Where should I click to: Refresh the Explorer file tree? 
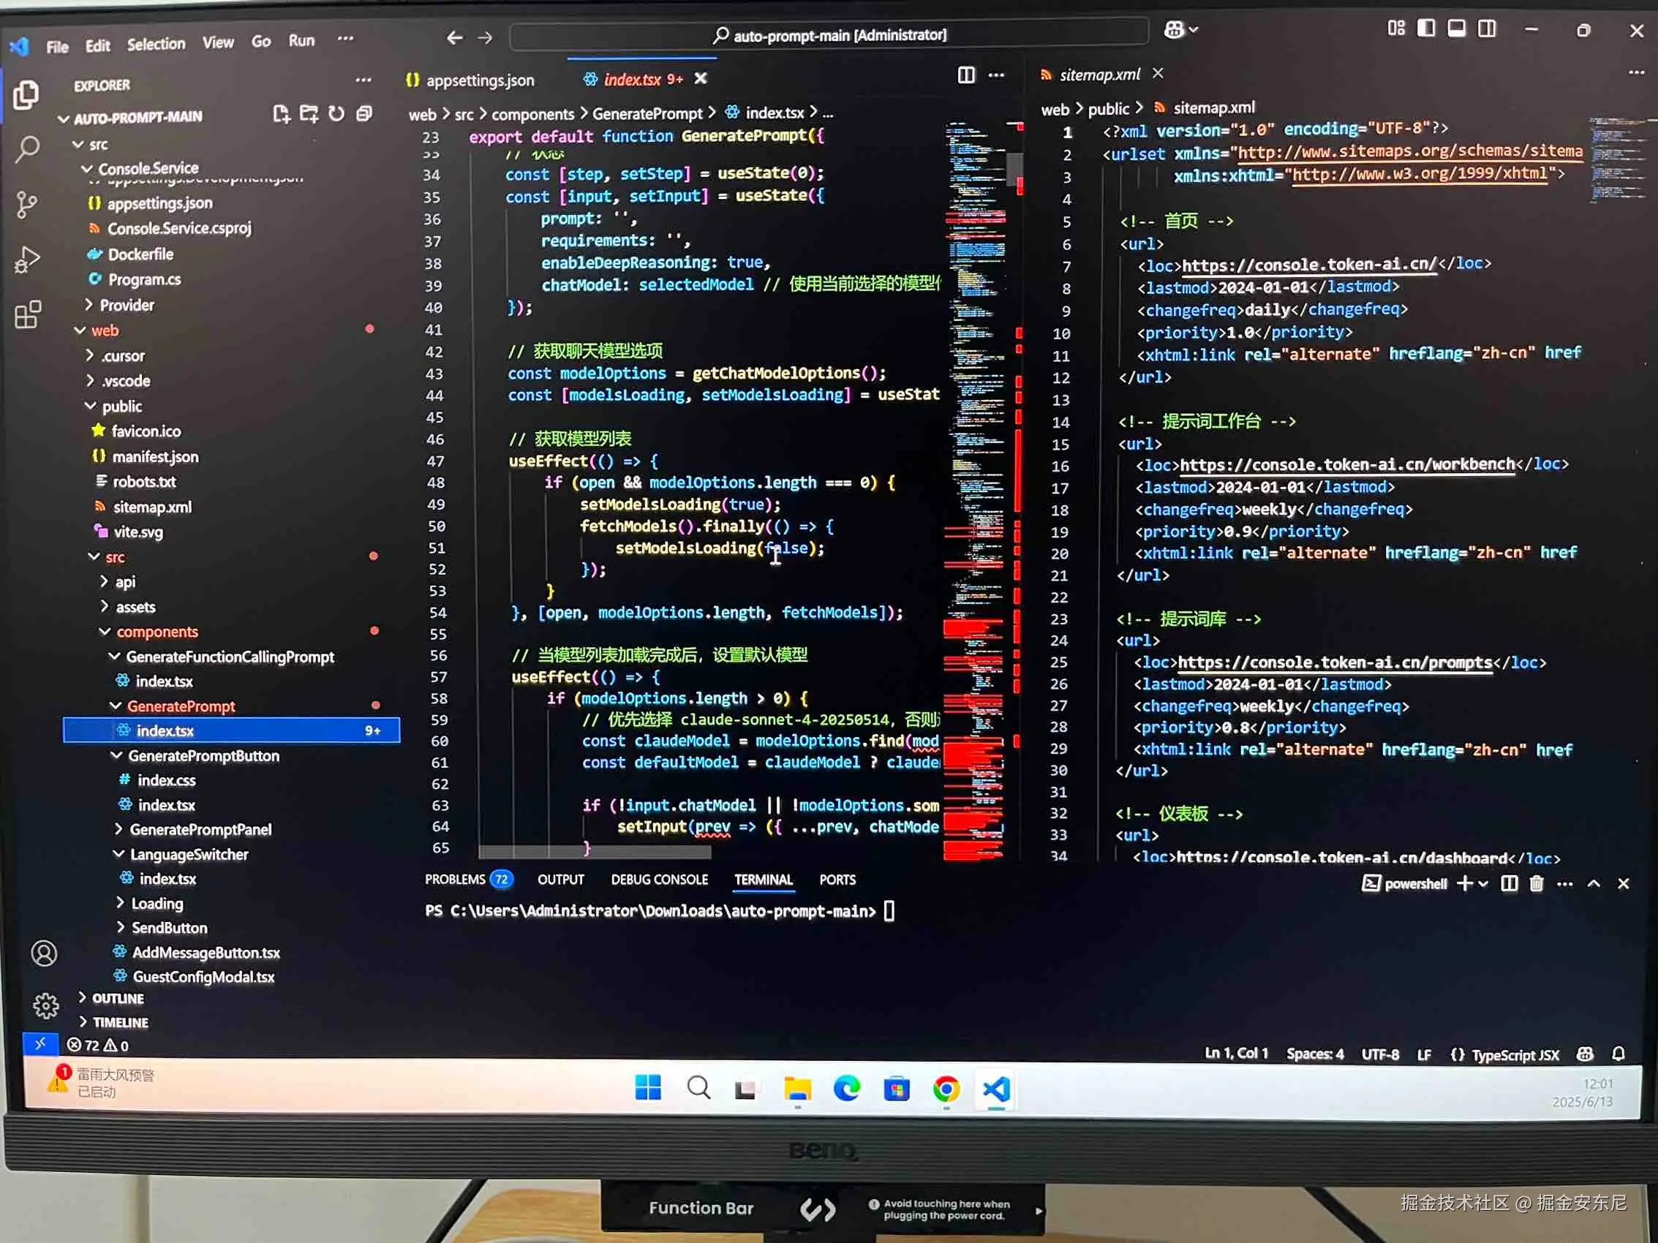336,114
